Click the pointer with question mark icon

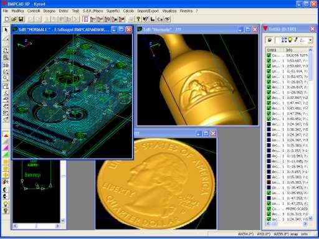(x=146, y=19)
